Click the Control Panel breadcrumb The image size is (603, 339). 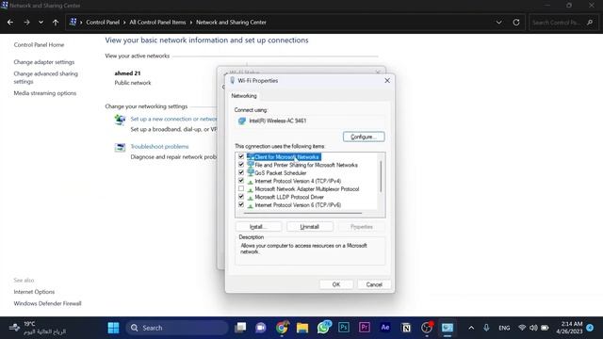(103, 23)
